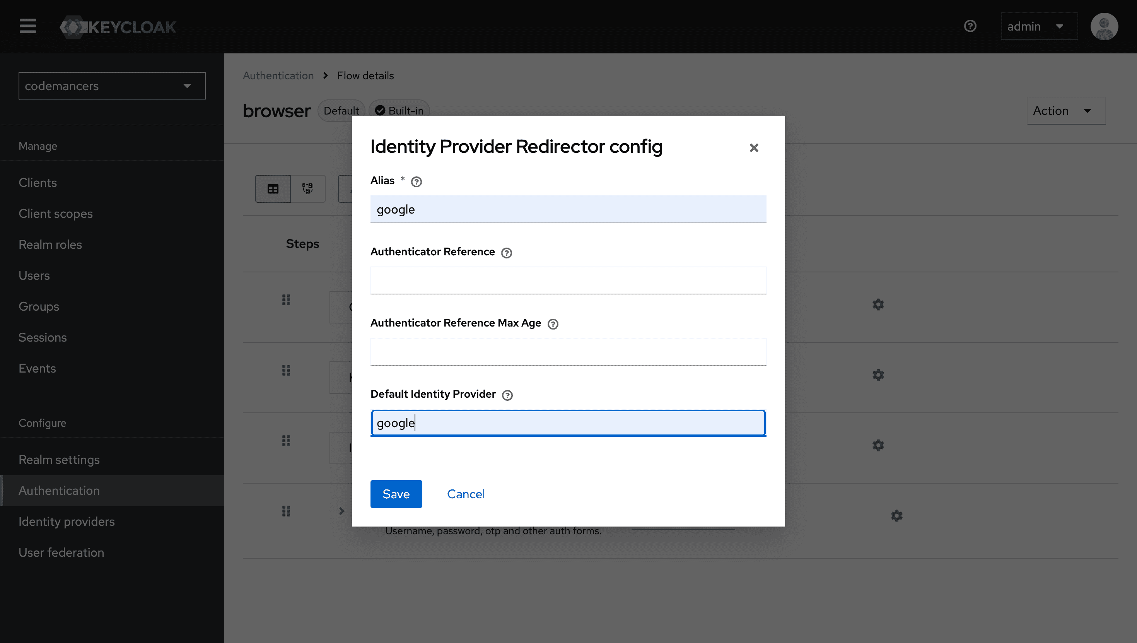
Task: Click Default Identity Provider help icon
Action: 507,395
